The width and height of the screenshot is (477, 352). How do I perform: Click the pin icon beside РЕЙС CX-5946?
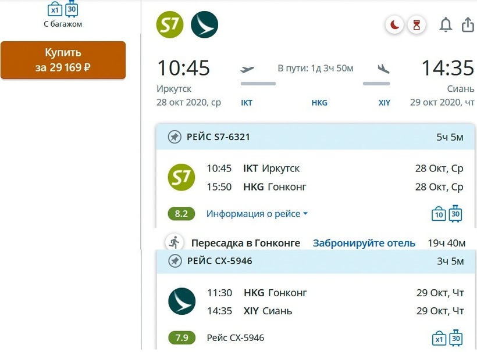click(x=174, y=261)
